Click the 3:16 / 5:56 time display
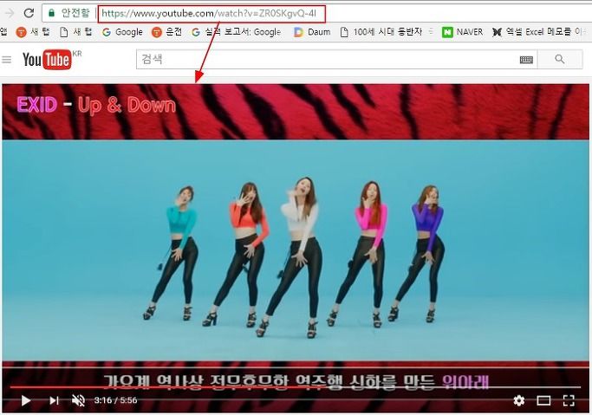 [115, 400]
